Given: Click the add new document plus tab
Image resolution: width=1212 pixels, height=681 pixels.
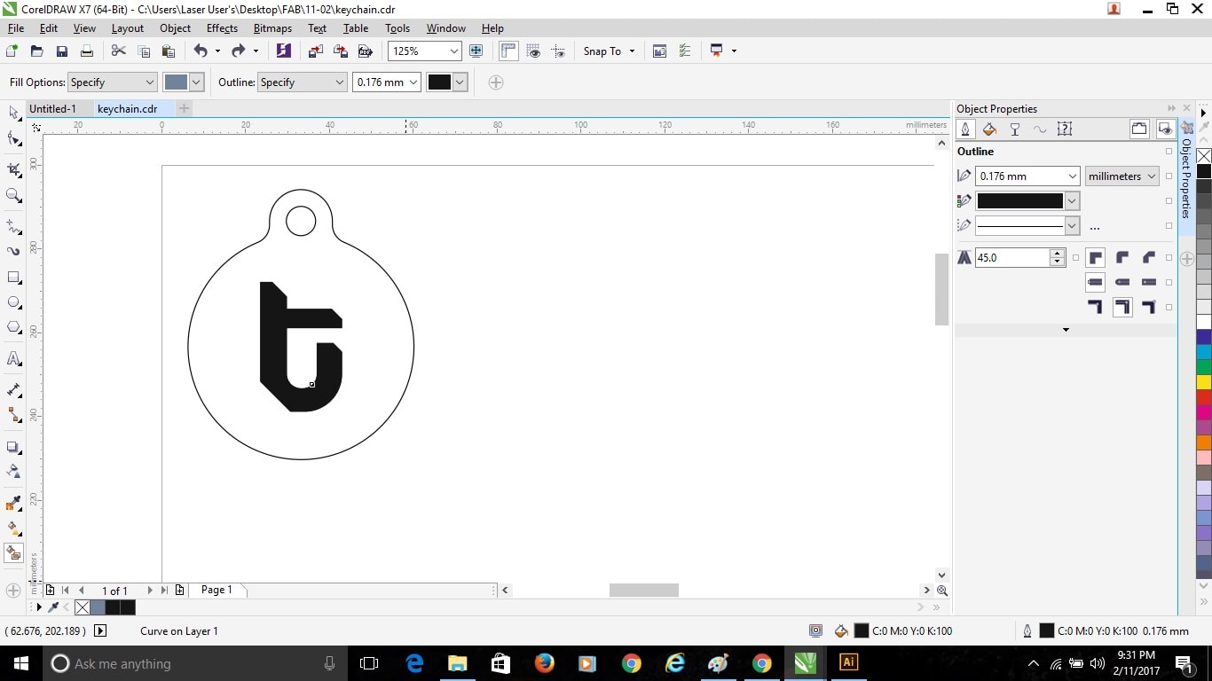Looking at the screenshot, I should pos(184,109).
